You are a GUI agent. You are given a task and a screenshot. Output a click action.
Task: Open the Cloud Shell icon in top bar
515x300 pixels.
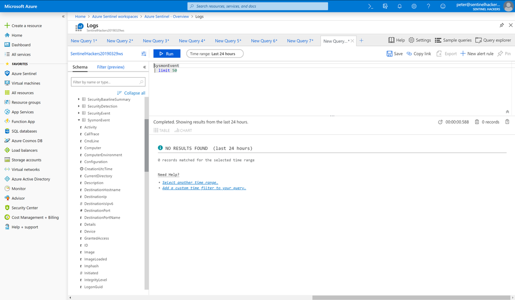click(x=371, y=6)
